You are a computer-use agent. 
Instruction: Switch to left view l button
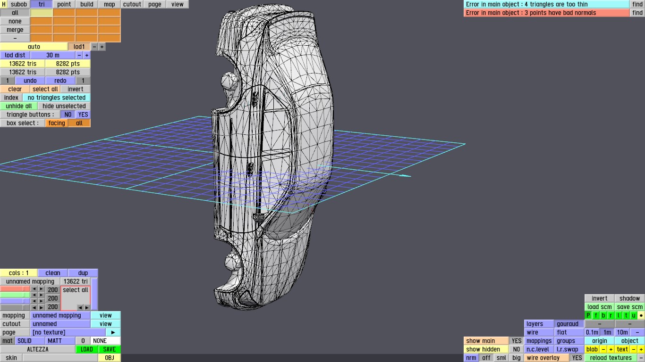(x=619, y=315)
